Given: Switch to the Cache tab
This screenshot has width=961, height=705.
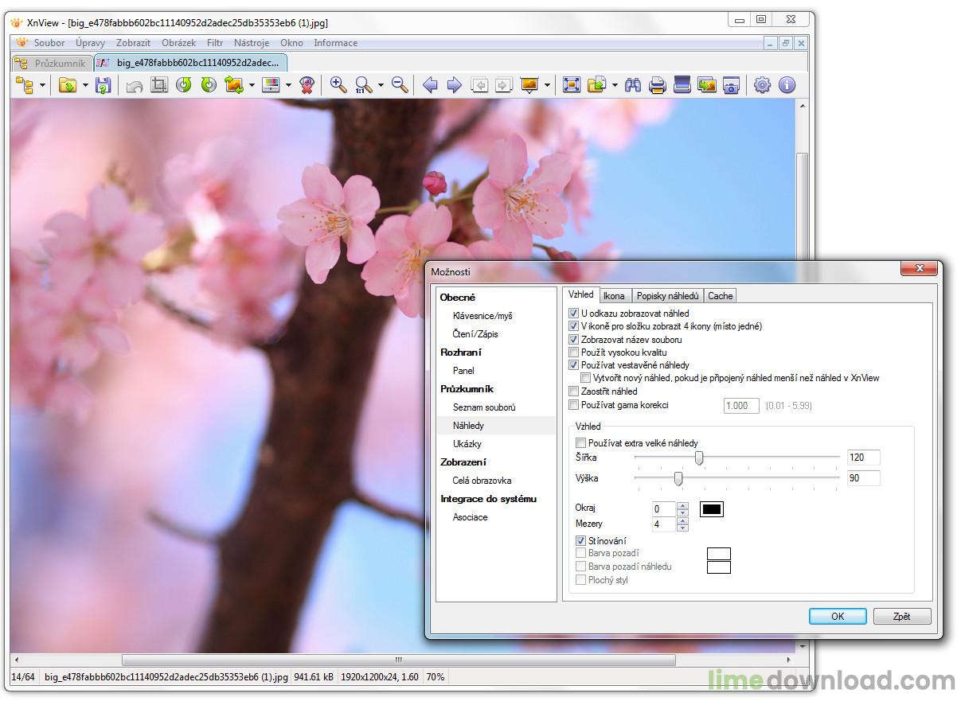Looking at the screenshot, I should click(720, 295).
